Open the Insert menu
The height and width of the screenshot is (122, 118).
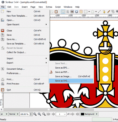[x=25, y=7]
